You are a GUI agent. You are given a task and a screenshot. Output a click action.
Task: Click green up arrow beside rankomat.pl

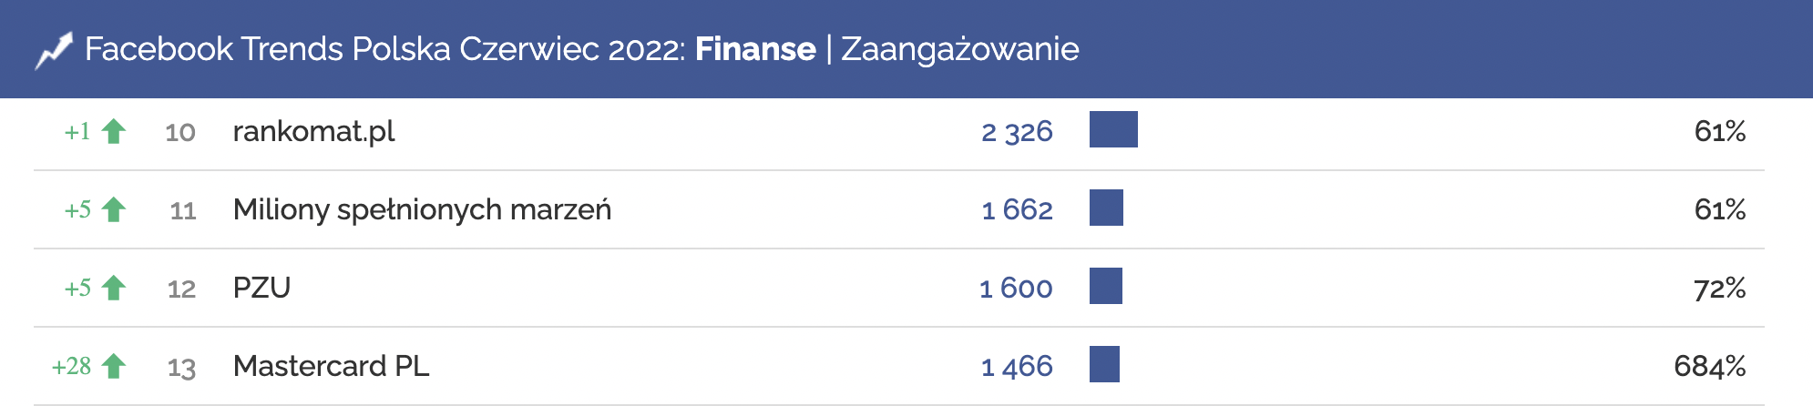tap(114, 132)
